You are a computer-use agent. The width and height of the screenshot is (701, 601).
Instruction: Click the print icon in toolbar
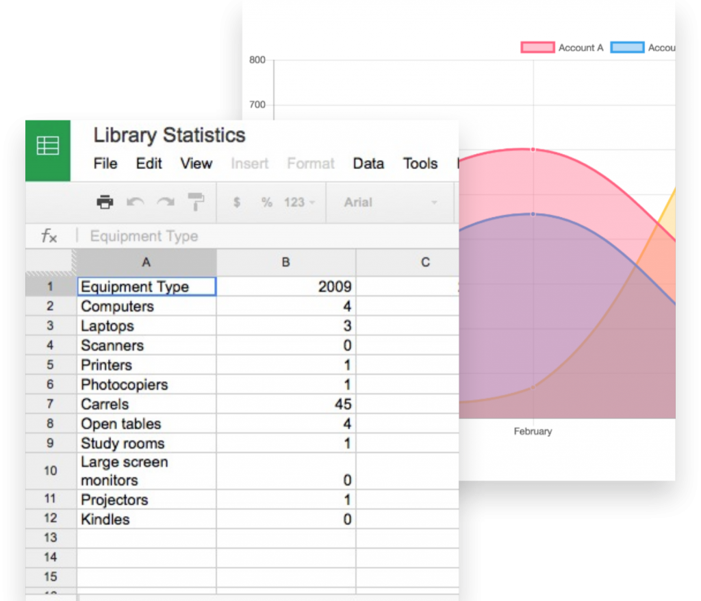point(105,202)
